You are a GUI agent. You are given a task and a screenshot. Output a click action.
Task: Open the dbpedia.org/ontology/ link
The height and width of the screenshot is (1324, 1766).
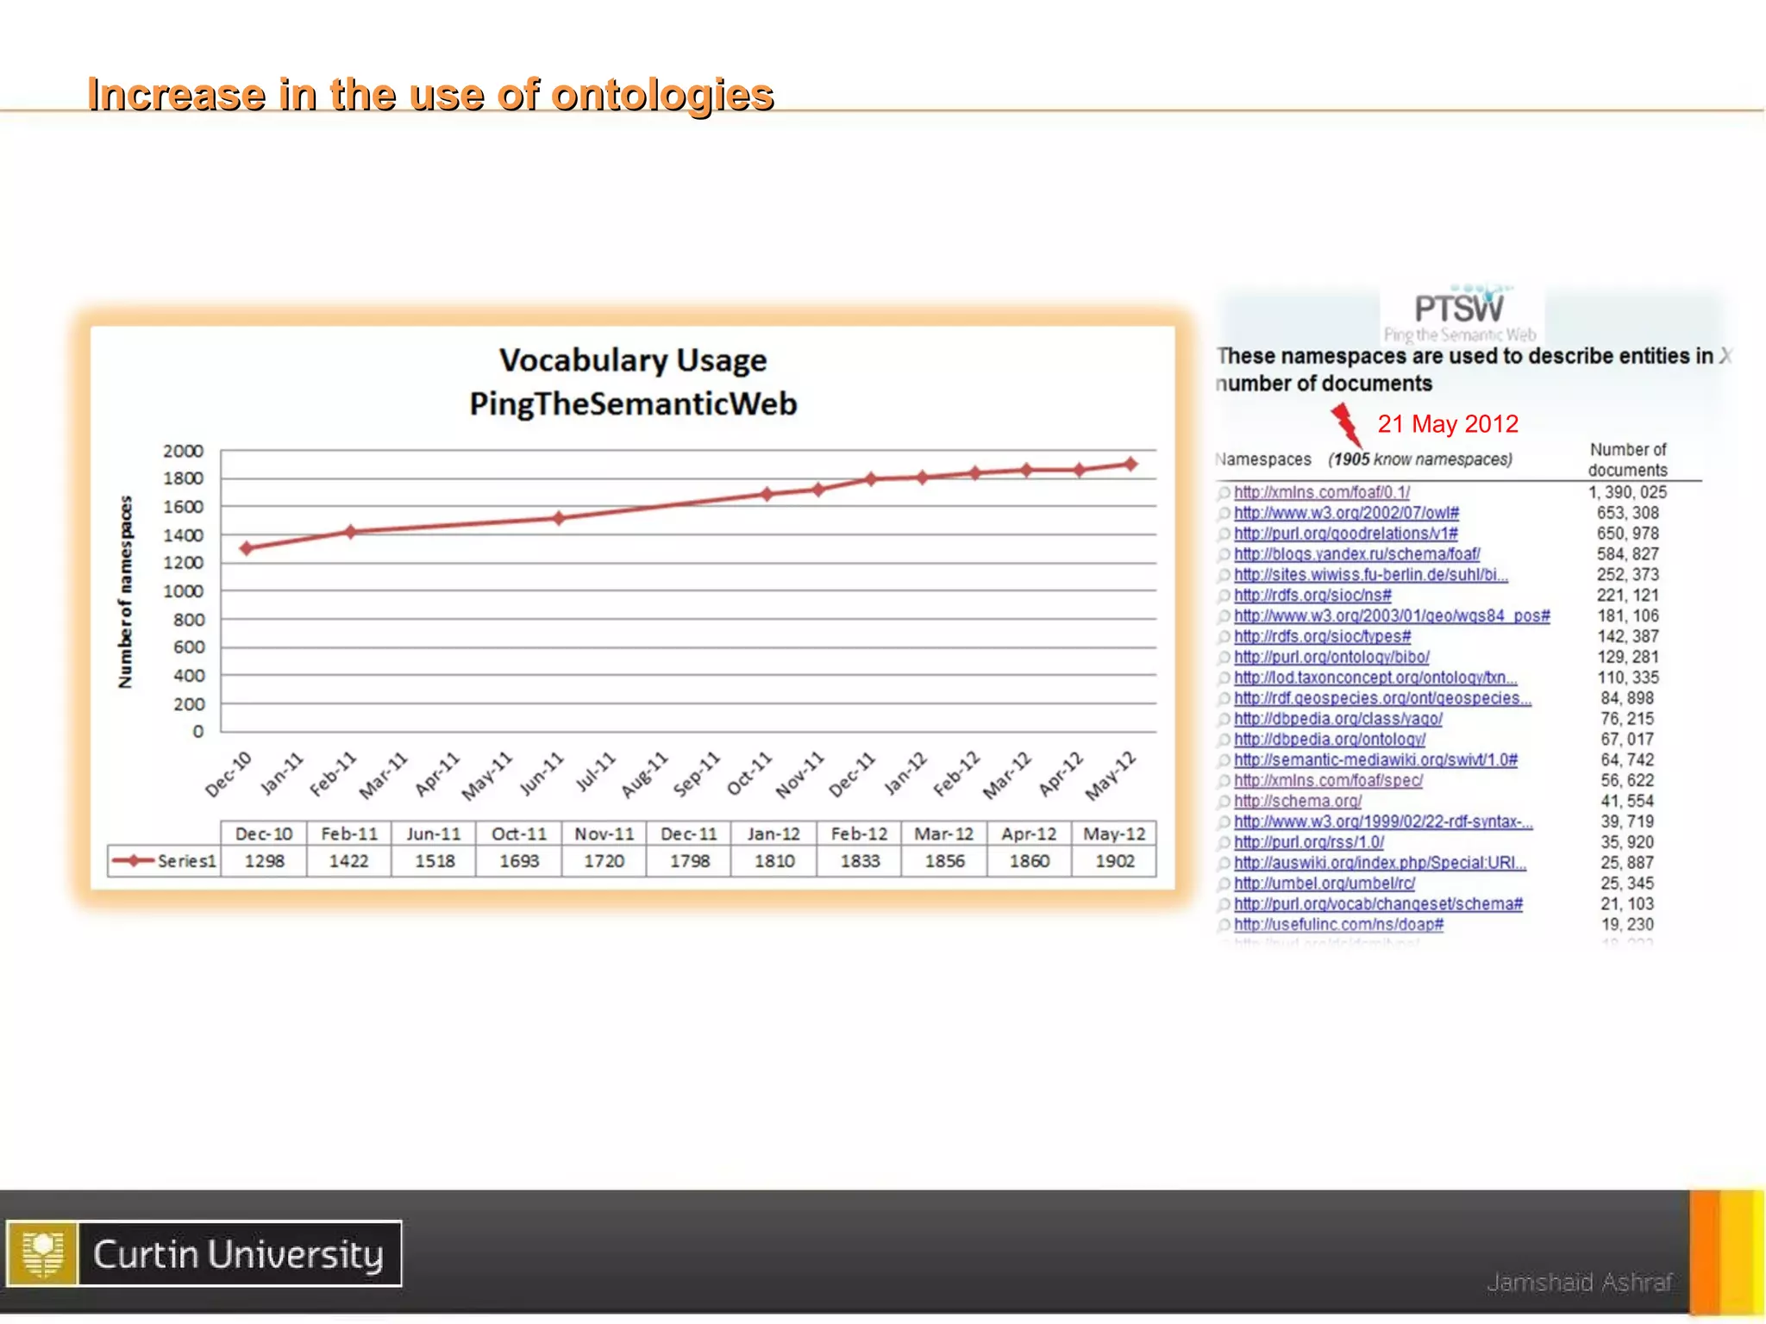click(x=1329, y=740)
